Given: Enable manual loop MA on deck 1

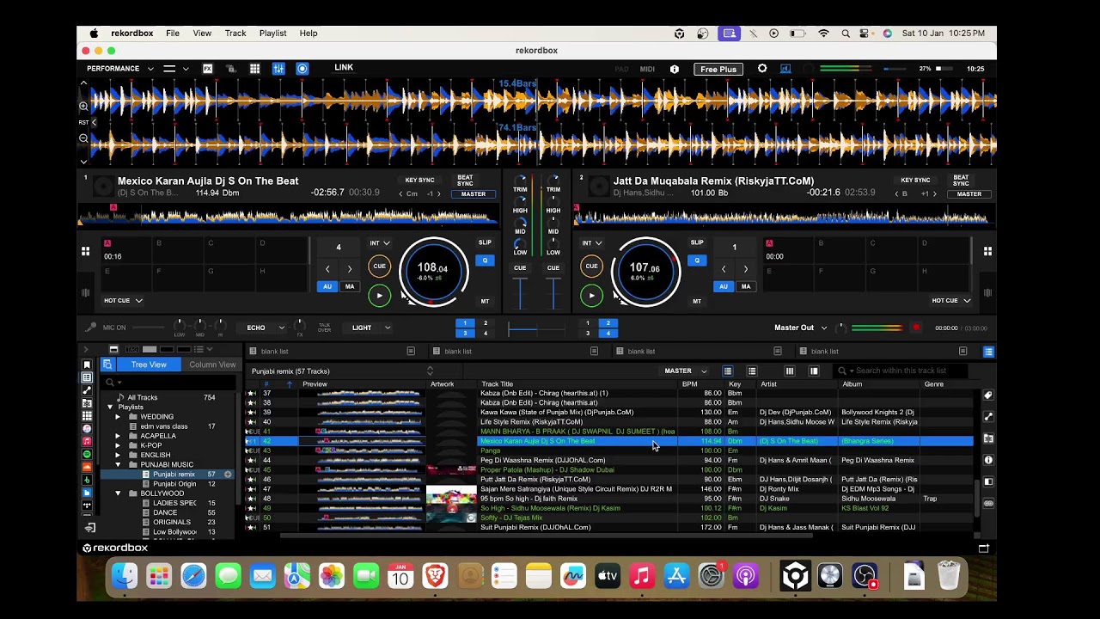Looking at the screenshot, I should tap(349, 286).
